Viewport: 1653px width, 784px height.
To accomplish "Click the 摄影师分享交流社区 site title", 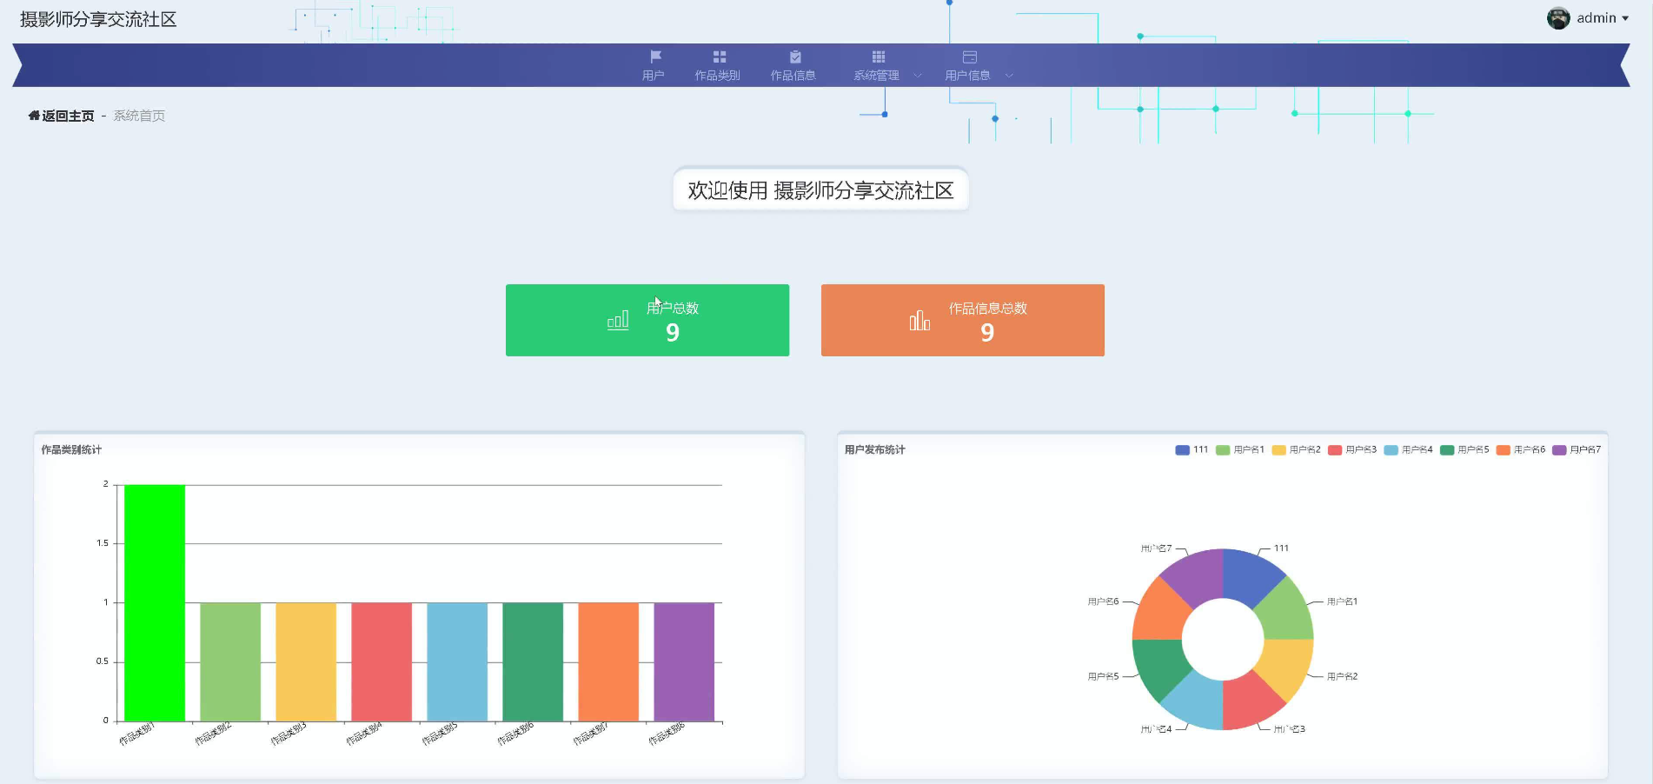I will point(98,19).
